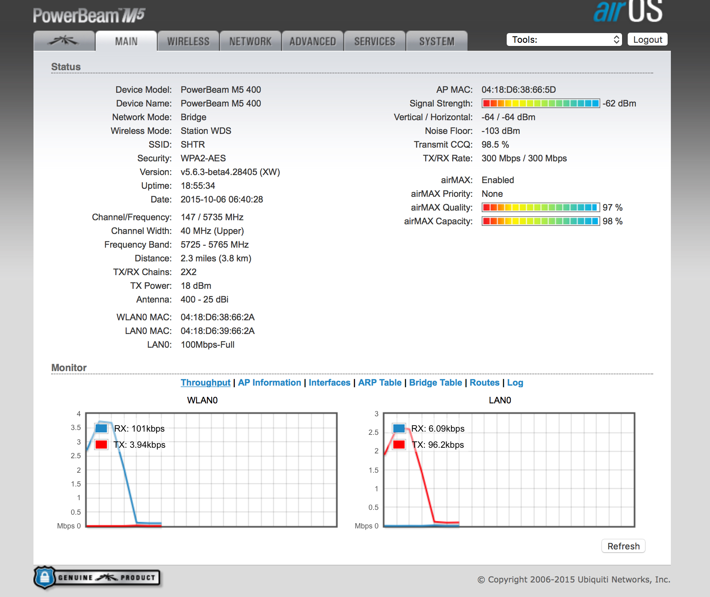
Task: Click the LAN0 throughput graph
Action: (509, 470)
